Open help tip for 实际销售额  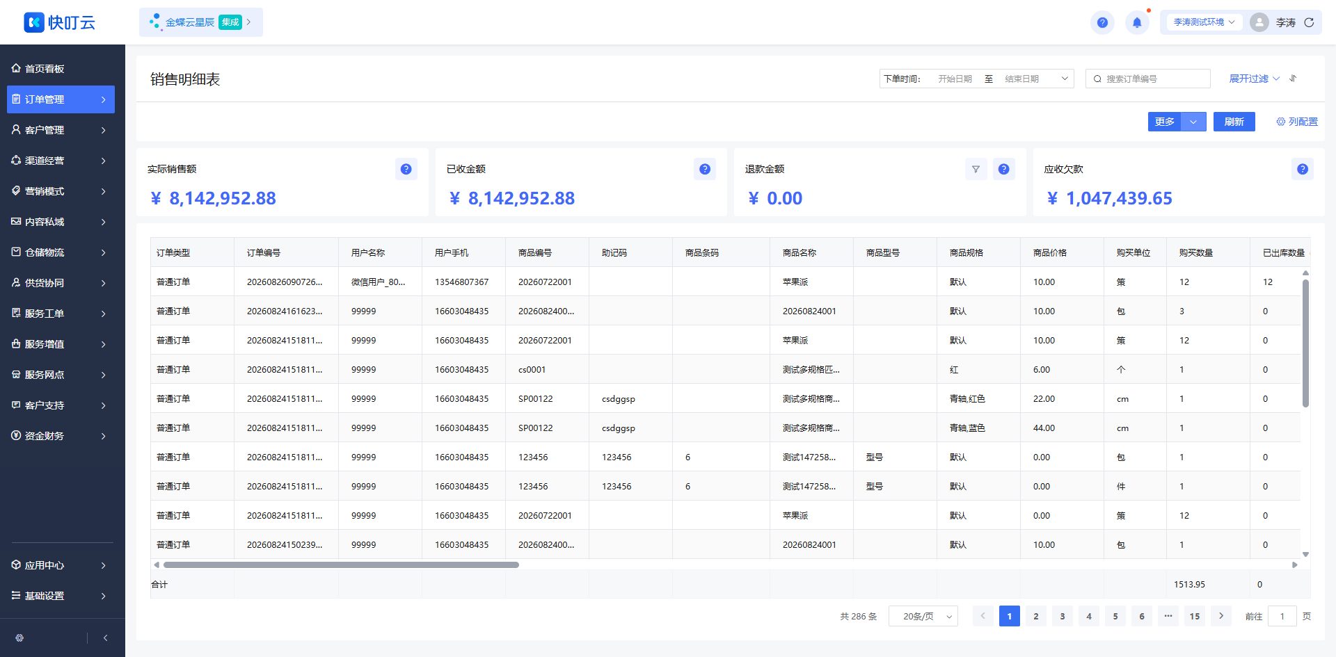tap(406, 169)
